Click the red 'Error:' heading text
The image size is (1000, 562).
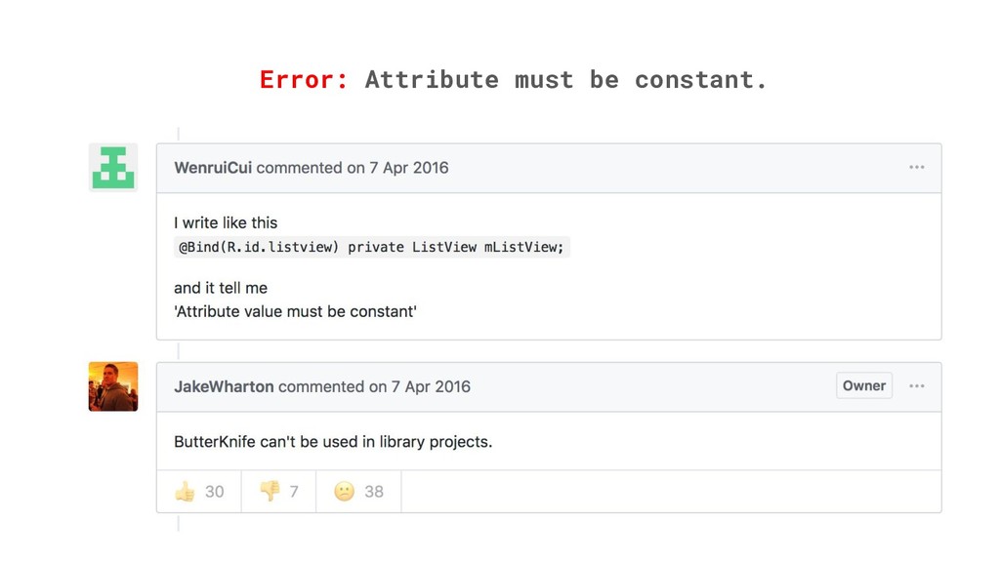305,80
